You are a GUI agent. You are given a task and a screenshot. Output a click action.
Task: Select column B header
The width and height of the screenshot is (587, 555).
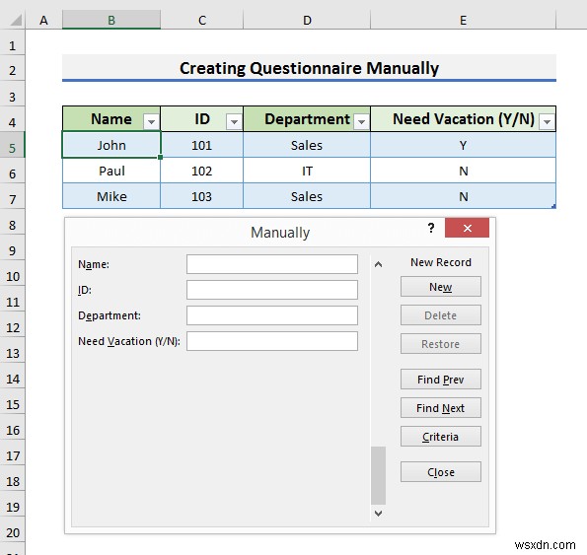click(x=111, y=20)
